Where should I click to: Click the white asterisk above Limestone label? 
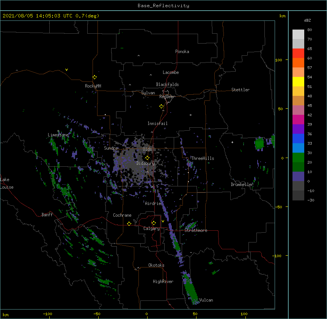[x=58, y=131]
